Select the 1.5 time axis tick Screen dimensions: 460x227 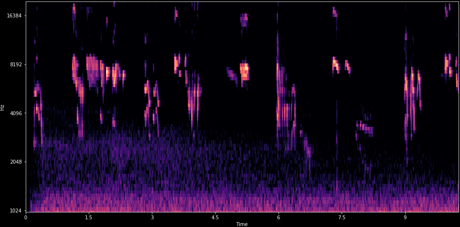pos(89,217)
